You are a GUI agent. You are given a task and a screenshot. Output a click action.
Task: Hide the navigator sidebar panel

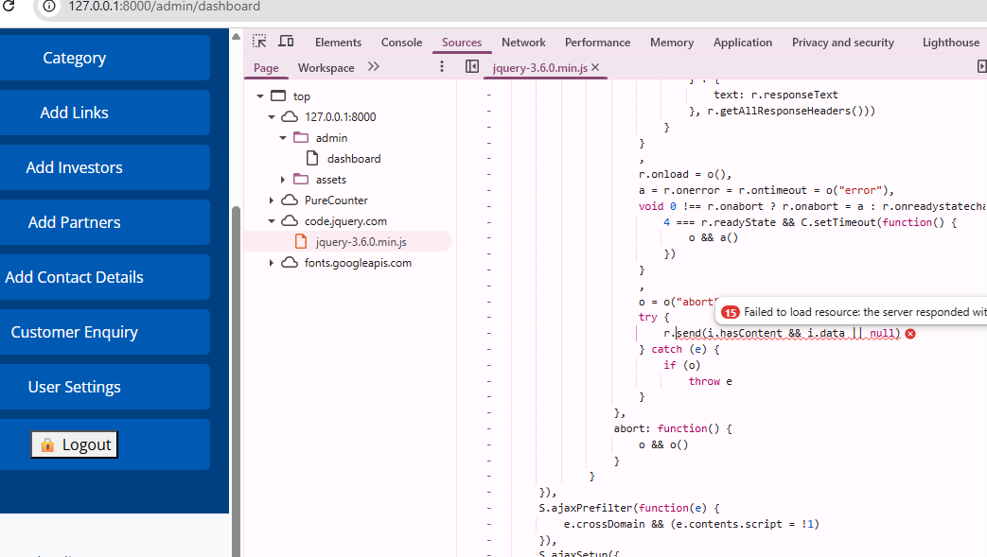click(x=472, y=67)
